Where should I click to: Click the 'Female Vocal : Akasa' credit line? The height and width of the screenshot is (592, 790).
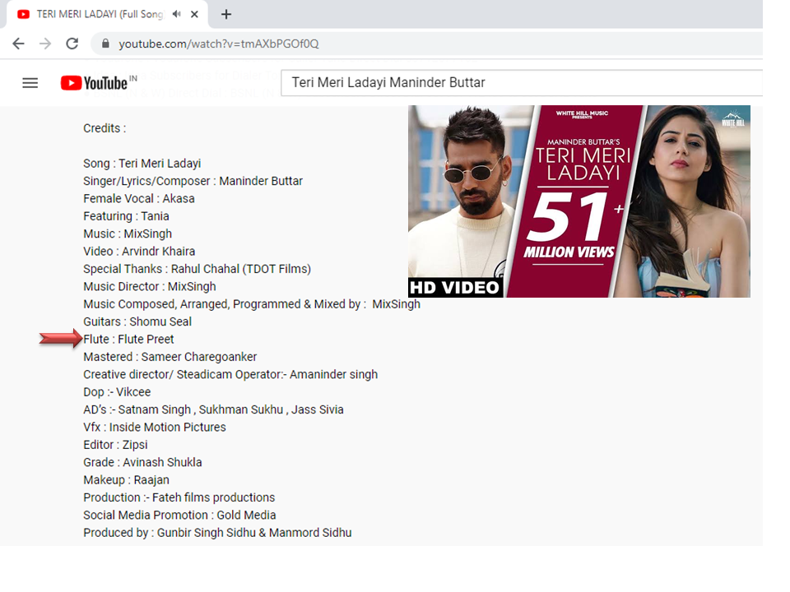pyautogui.click(x=138, y=199)
